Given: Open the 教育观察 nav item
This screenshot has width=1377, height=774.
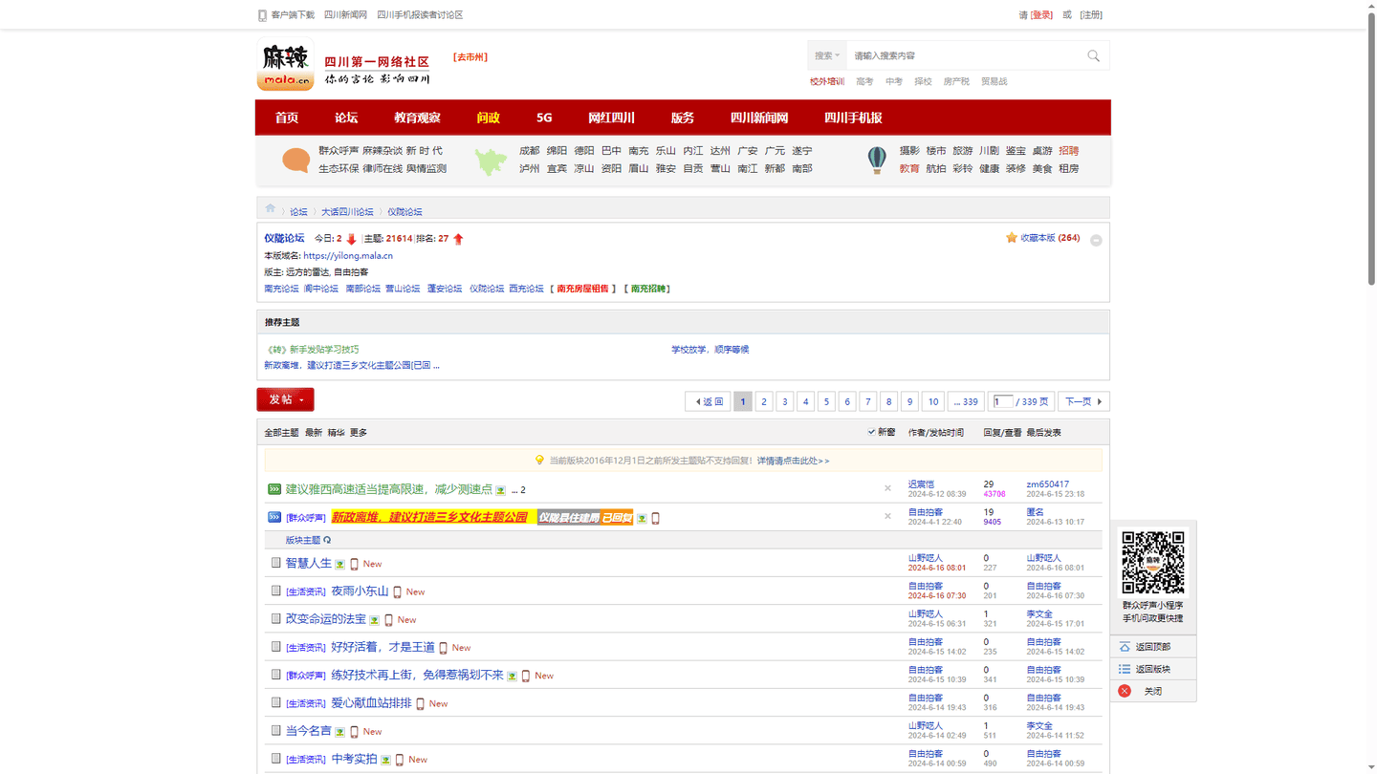Looking at the screenshot, I should pyautogui.click(x=417, y=118).
